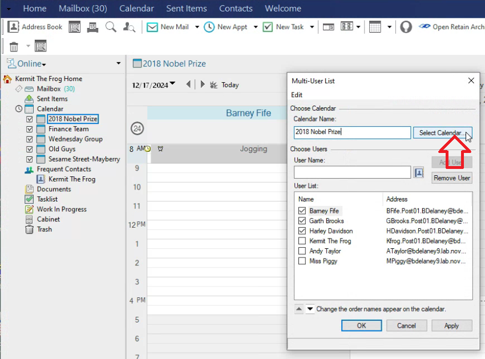Create a New Appt
This screenshot has height=359, width=485.
(x=225, y=27)
